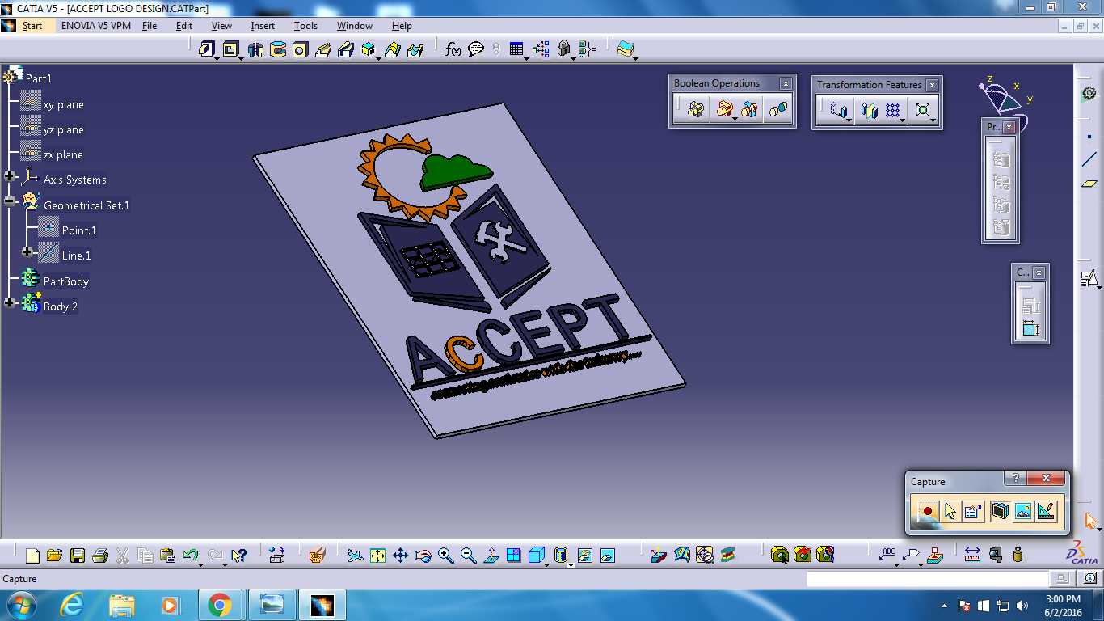Click the Shaft tool icon
The width and height of the screenshot is (1104, 621).
coord(255,49)
